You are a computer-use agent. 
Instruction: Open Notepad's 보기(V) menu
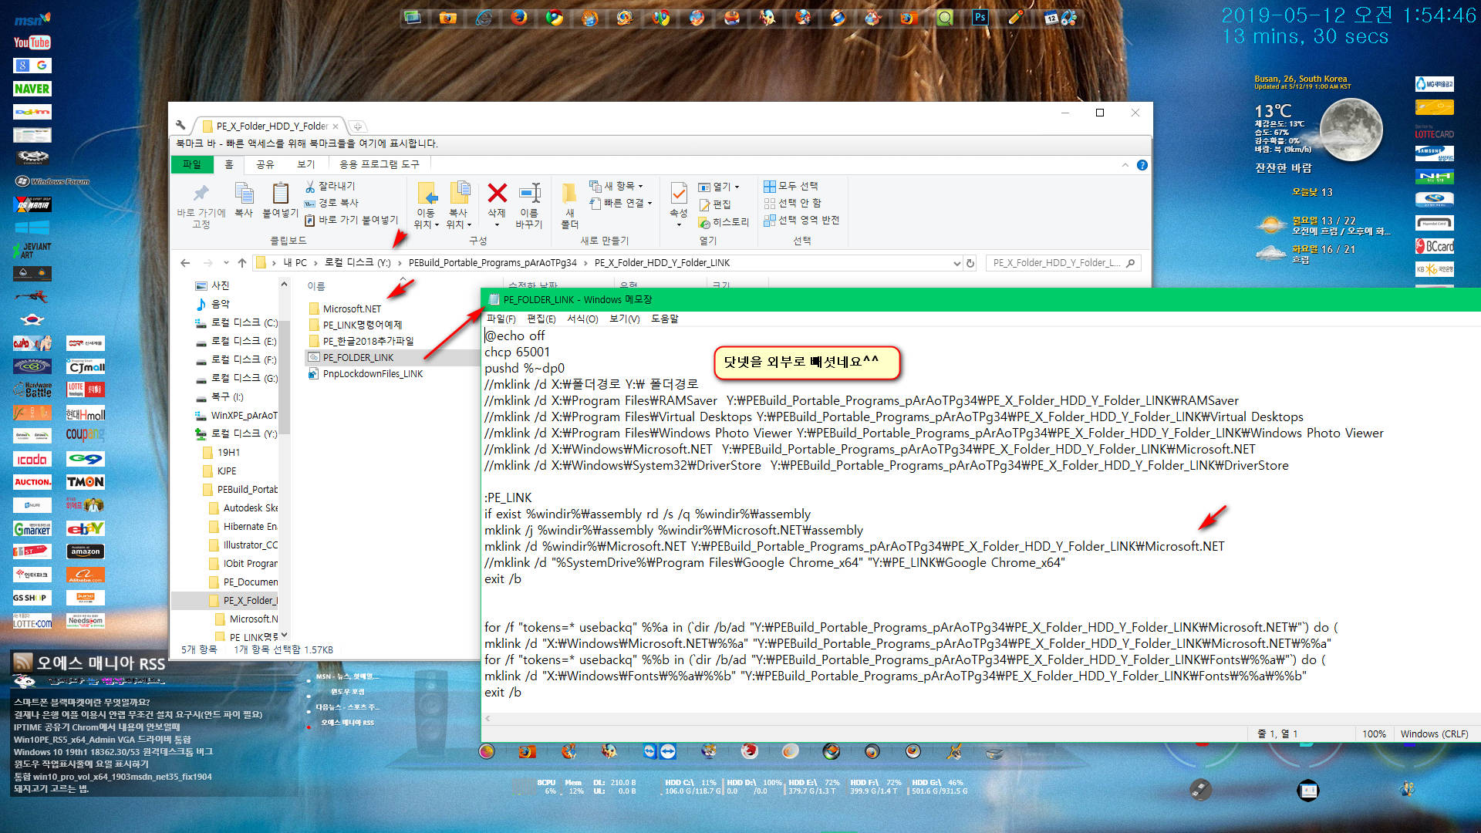[x=624, y=319]
